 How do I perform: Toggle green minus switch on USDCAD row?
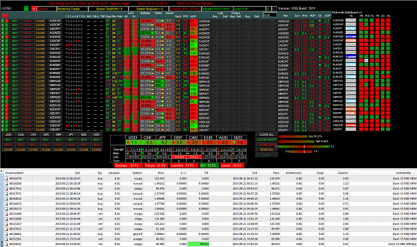point(7,121)
